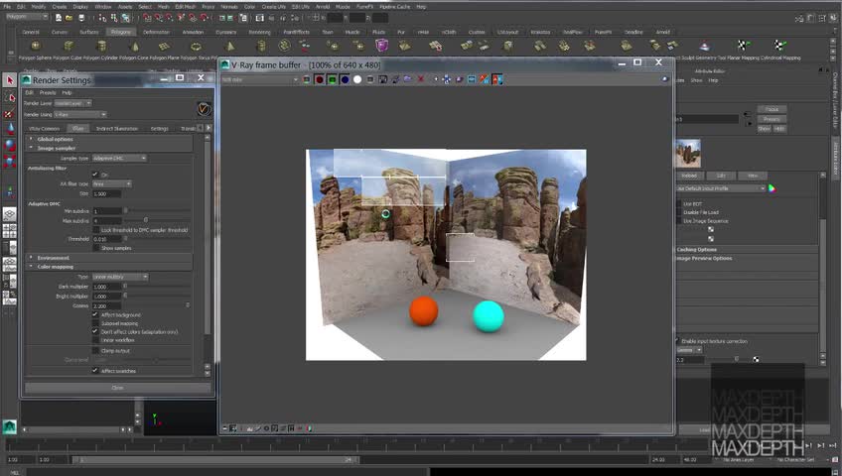Viewport: 842px width, 476px height.
Task: Click Reload button in Attribute Editor
Action: [x=689, y=176]
